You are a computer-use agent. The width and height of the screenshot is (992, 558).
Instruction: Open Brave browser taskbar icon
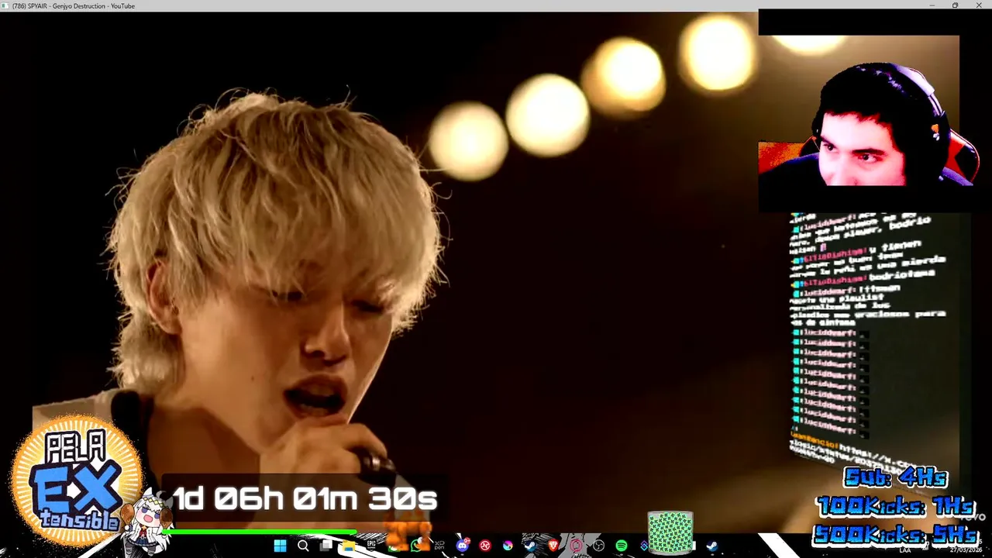click(553, 546)
